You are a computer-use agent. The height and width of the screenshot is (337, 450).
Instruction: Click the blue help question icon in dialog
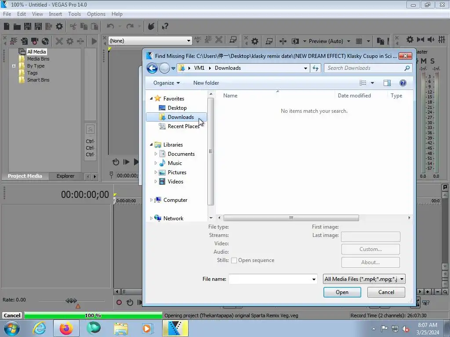403,83
